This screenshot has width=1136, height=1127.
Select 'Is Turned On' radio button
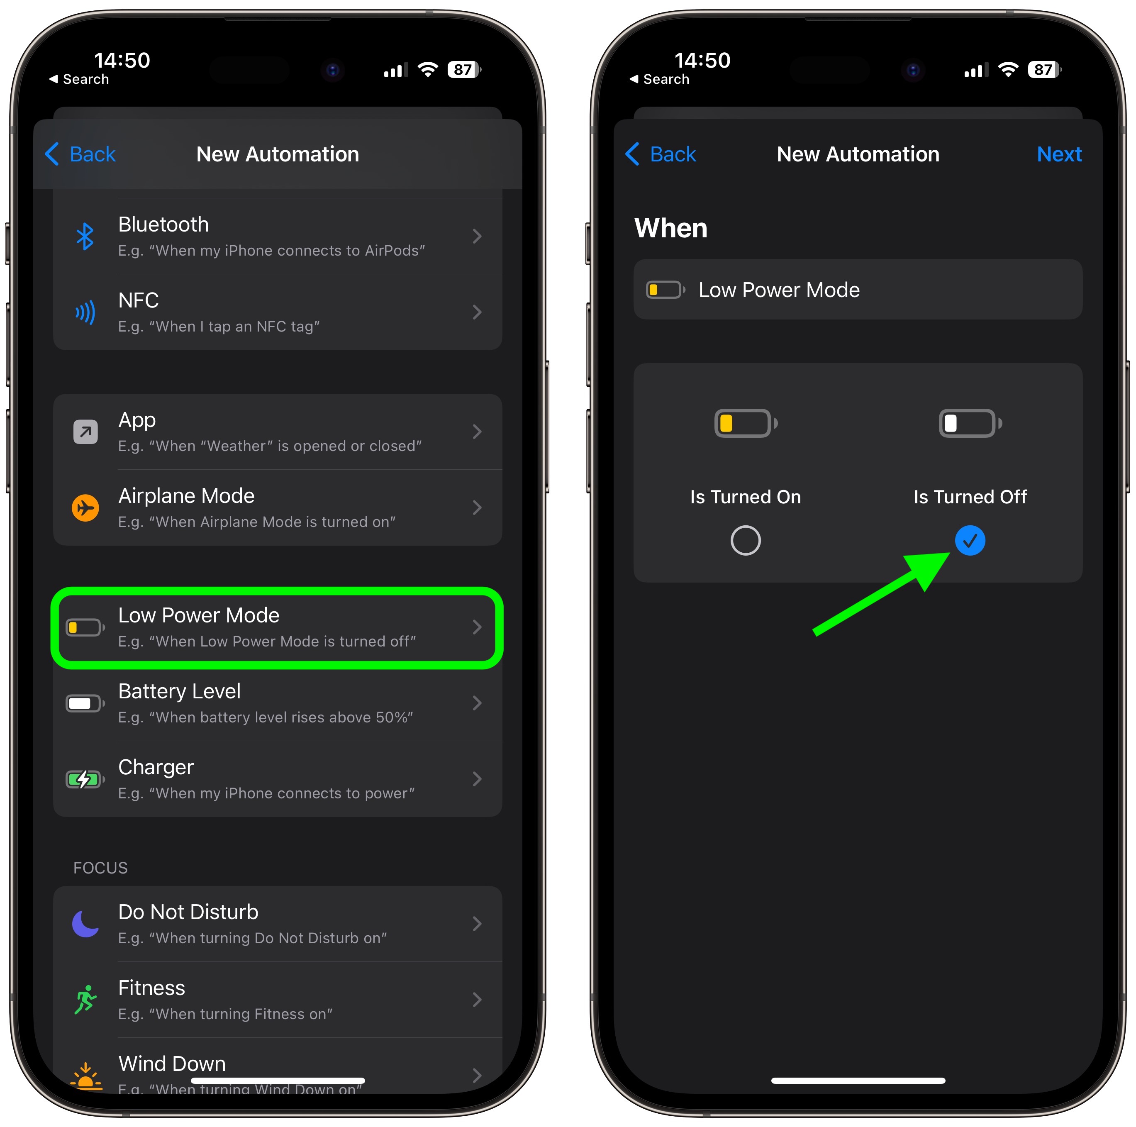point(746,540)
